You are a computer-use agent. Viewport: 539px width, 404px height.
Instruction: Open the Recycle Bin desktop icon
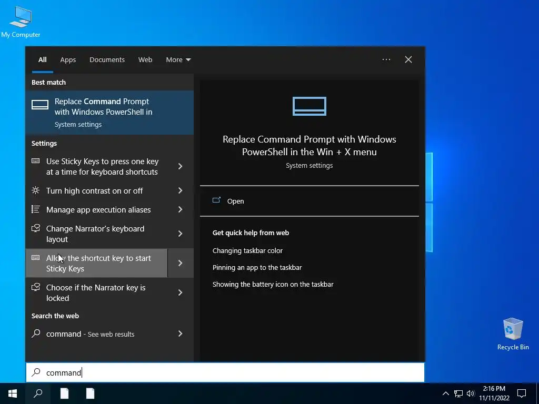coord(513,334)
